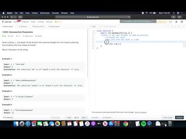The image size is (186, 139).
Task: Click the Run Code button
Action: (167, 117)
